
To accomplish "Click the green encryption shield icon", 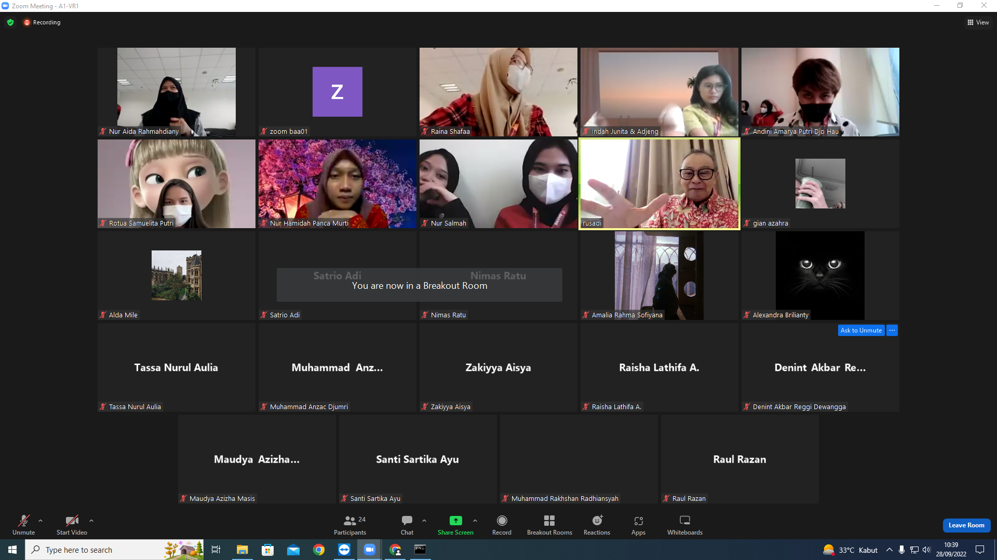I will click(10, 22).
